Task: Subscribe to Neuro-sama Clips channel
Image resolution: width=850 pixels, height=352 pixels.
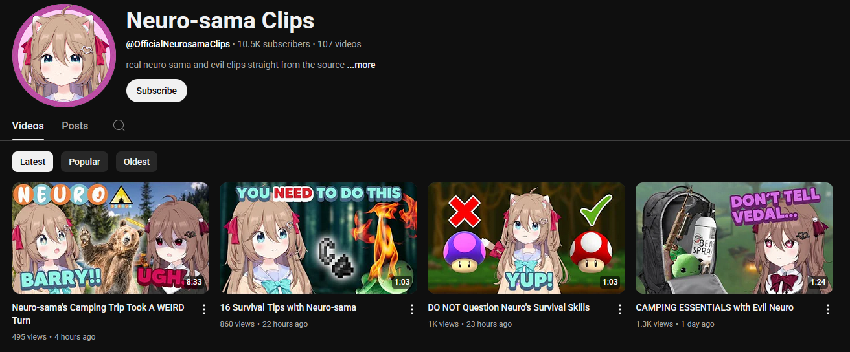Action: tap(157, 91)
